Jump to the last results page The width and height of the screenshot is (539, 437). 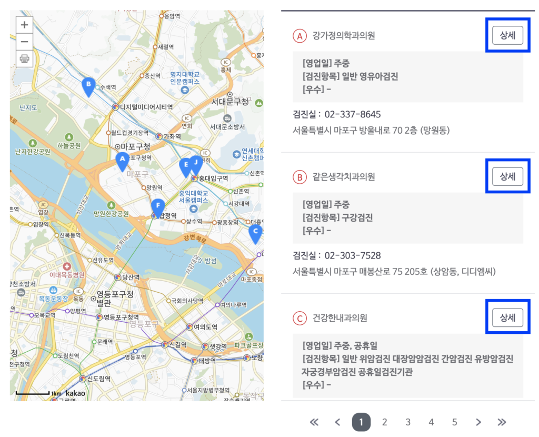point(502,422)
